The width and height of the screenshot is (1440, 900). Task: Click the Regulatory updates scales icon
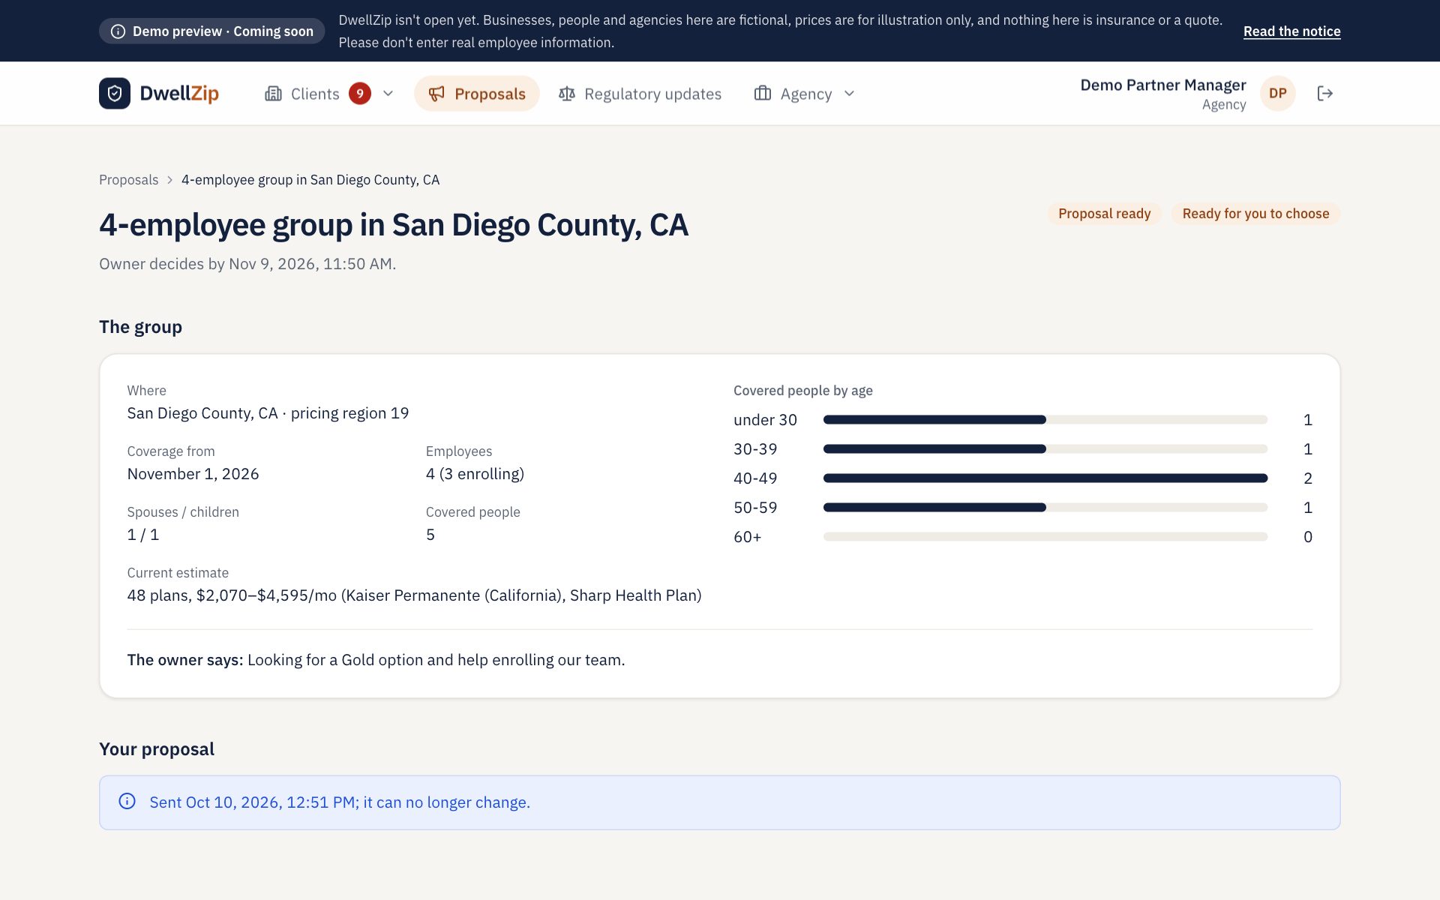pos(567,94)
